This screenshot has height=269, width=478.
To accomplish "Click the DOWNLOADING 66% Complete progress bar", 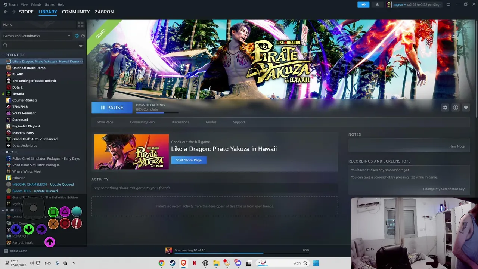I will point(157,112).
